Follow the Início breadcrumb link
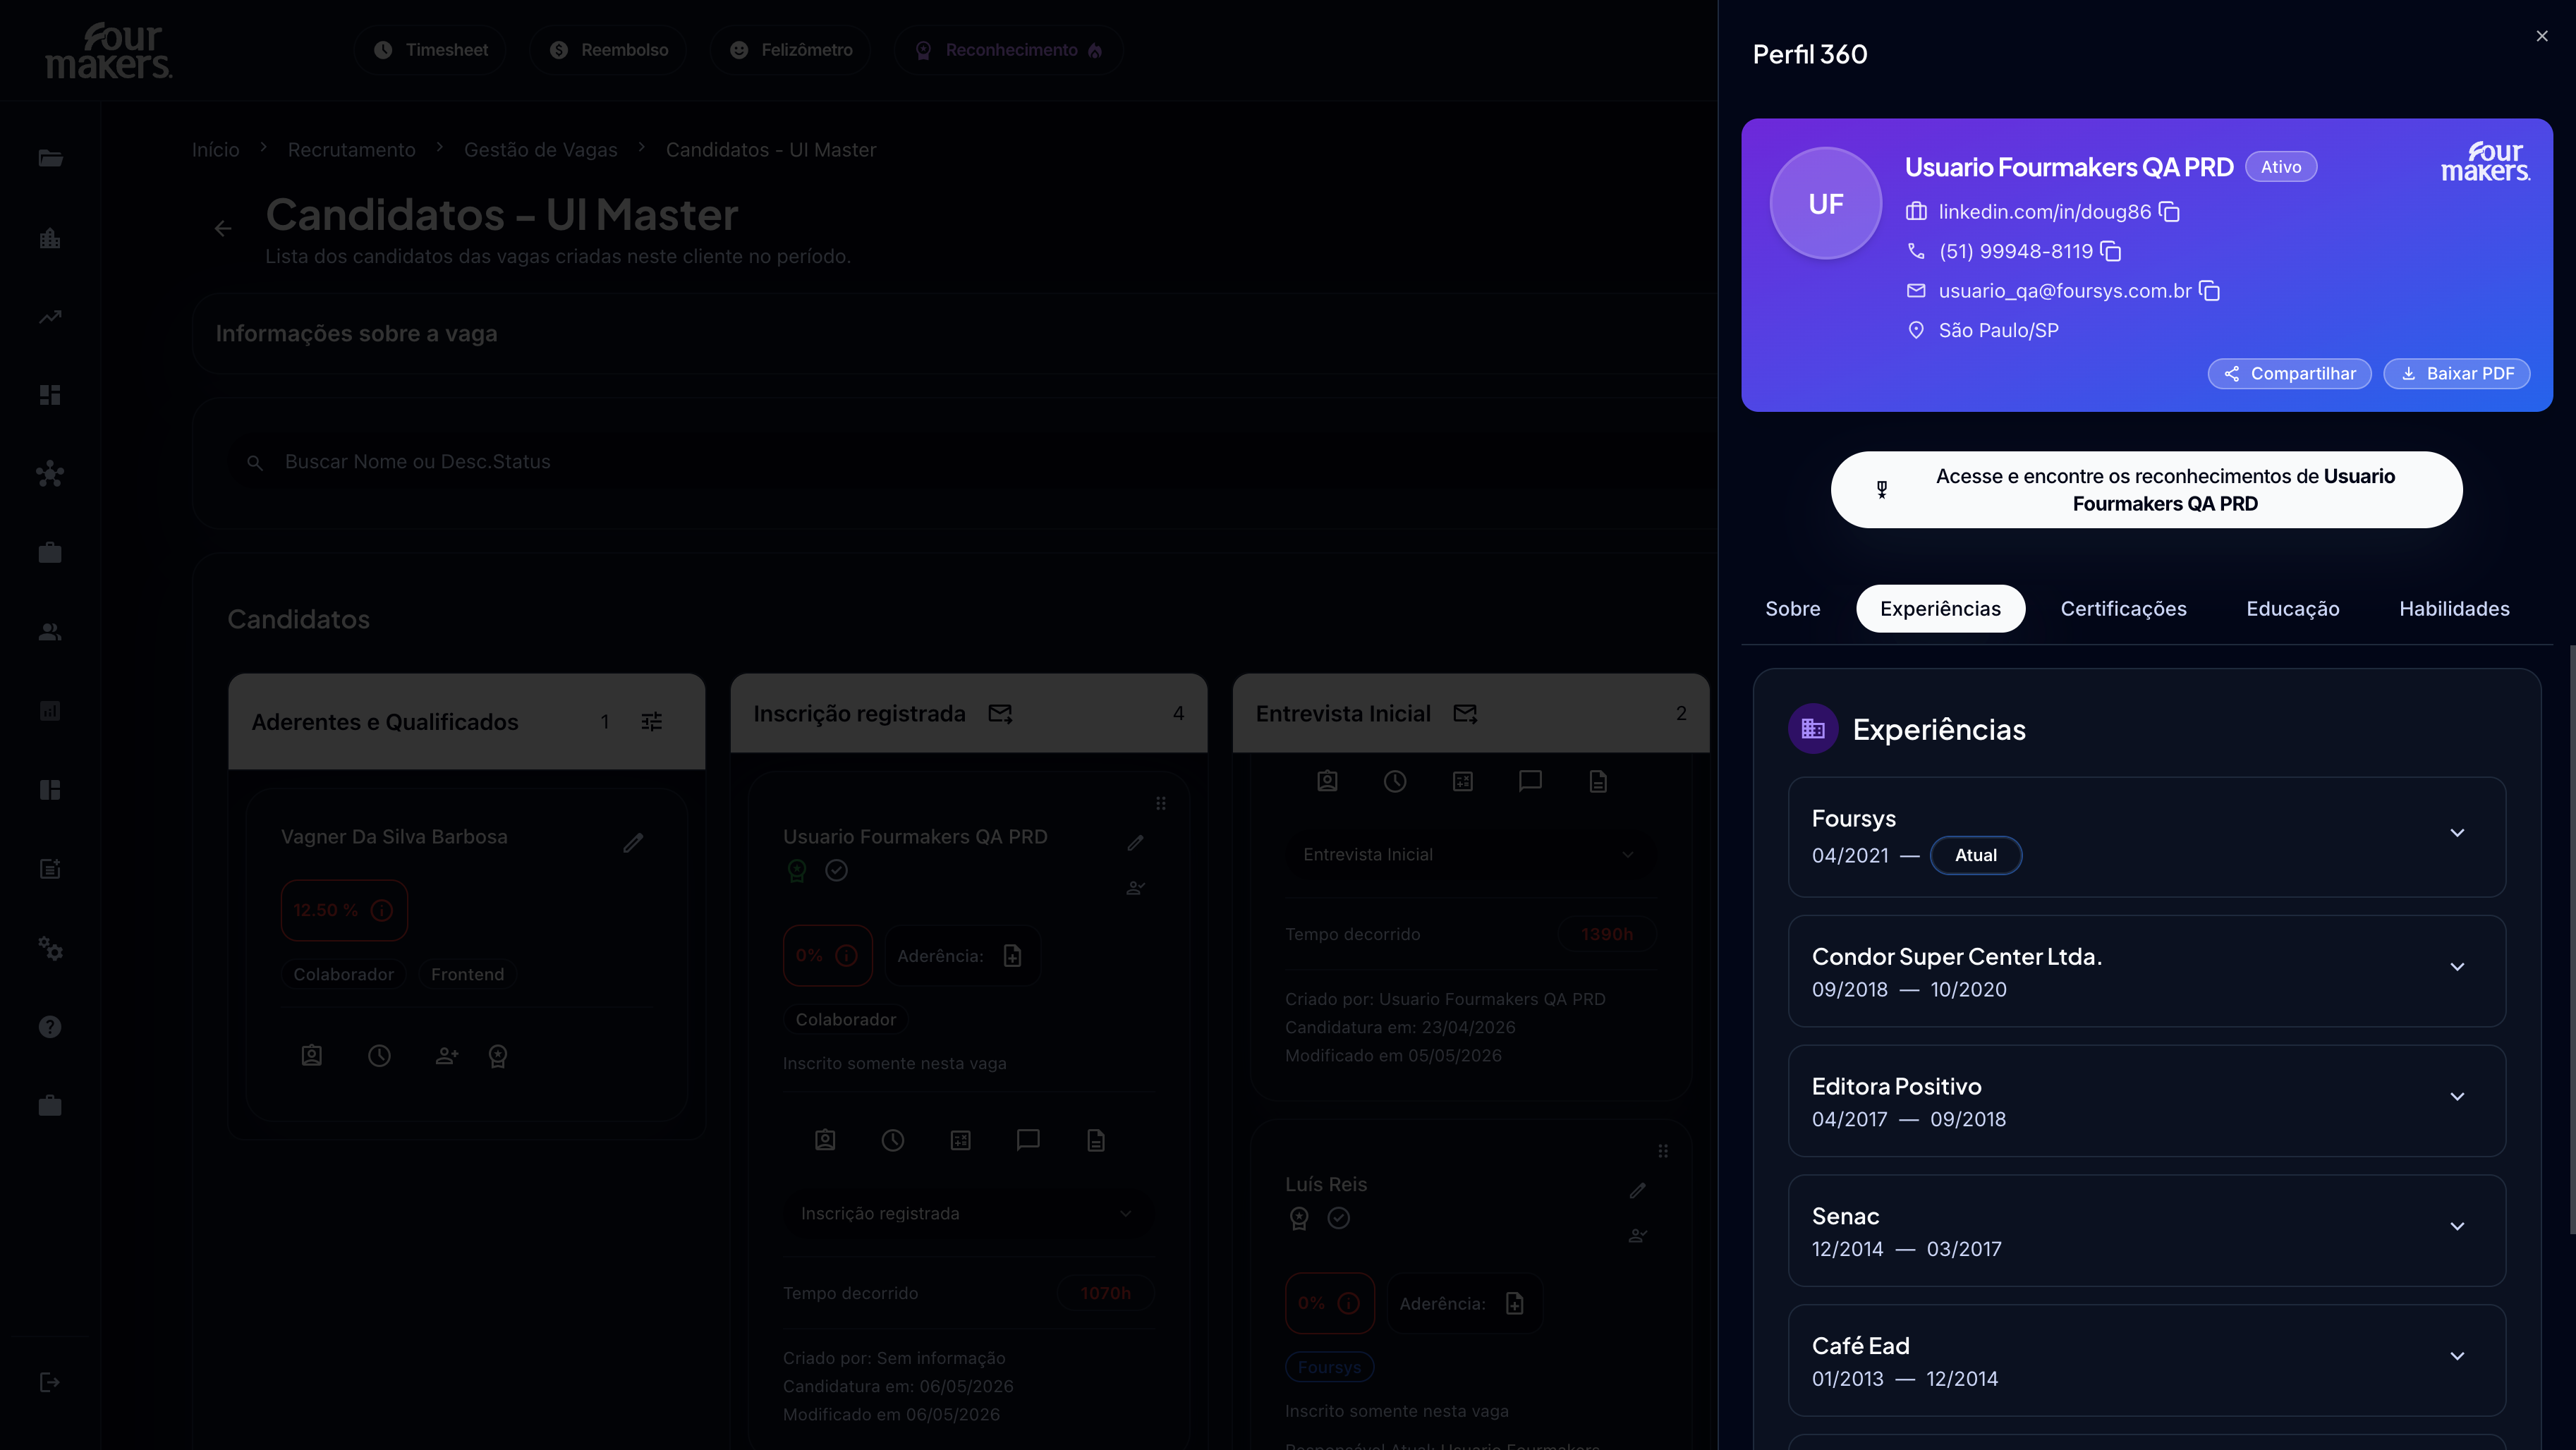The width and height of the screenshot is (2576, 1450). 216,150
